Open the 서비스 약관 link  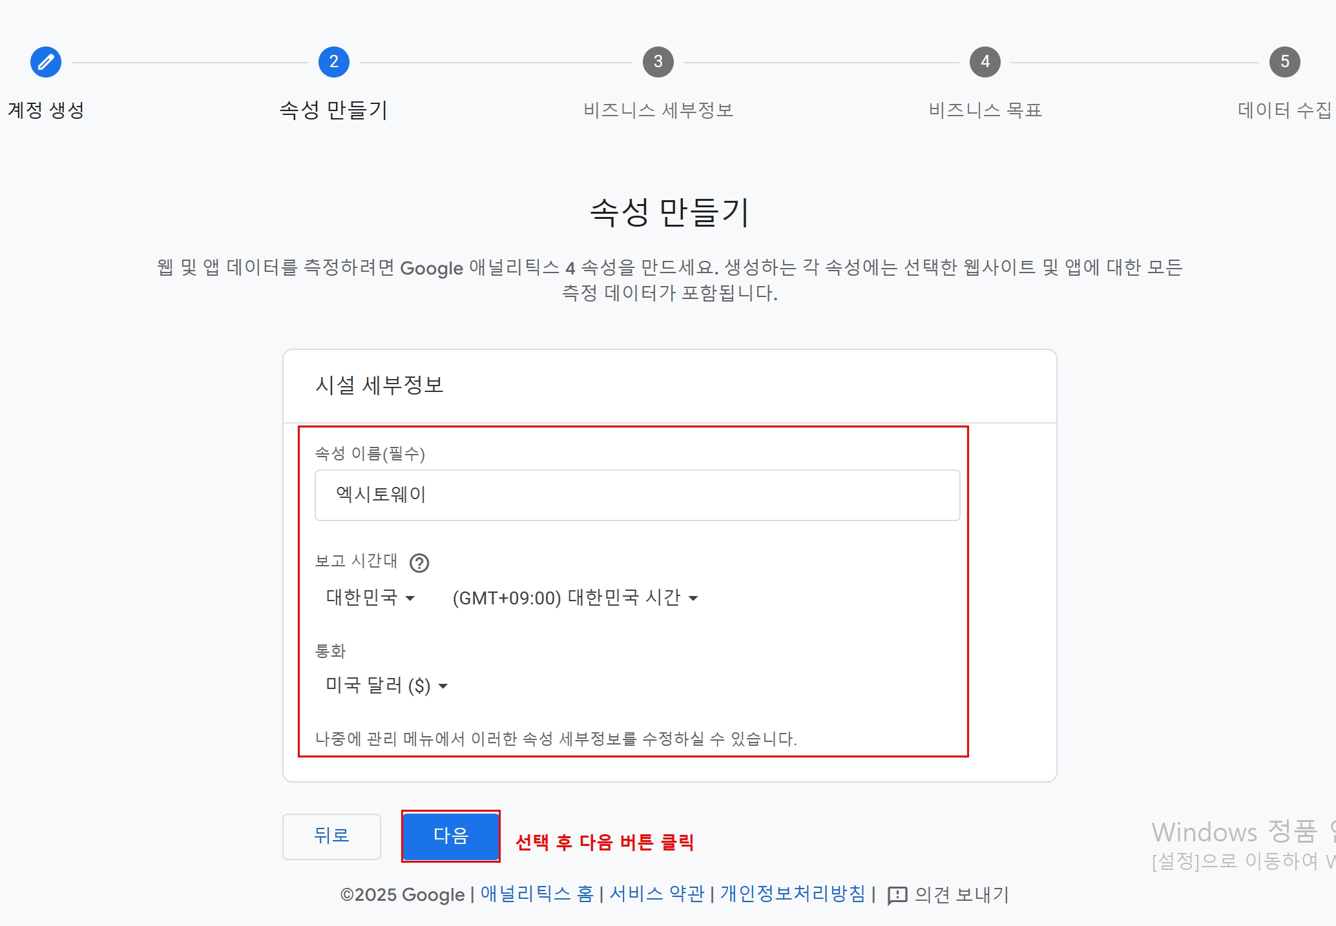click(656, 895)
